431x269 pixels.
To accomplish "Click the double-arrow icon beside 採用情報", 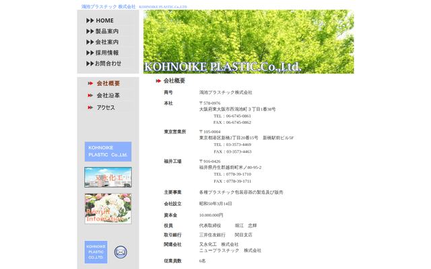I will coord(90,52).
